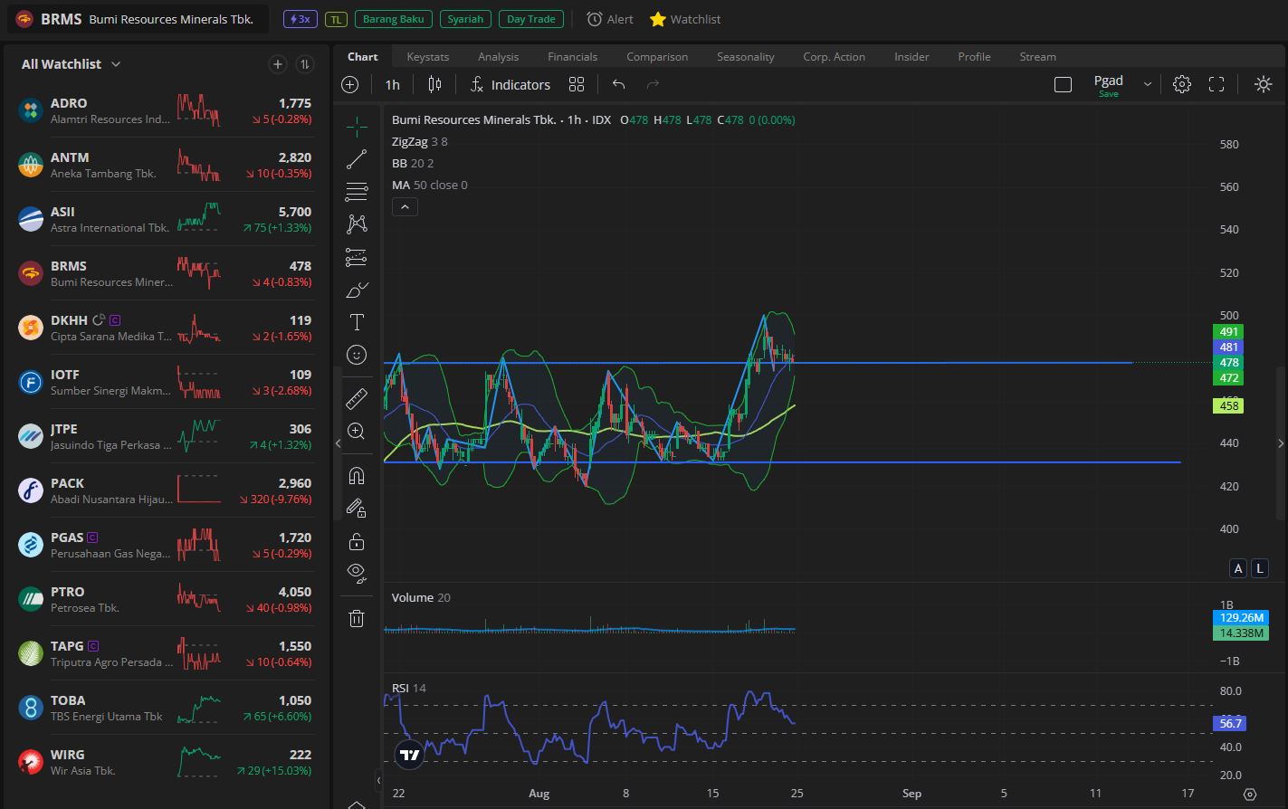This screenshot has width=1288, height=809.
Task: Open the emoji icons tool
Action: click(x=357, y=355)
